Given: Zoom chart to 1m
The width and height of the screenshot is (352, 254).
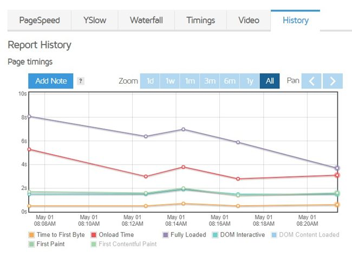Looking at the screenshot, I should pos(190,81).
